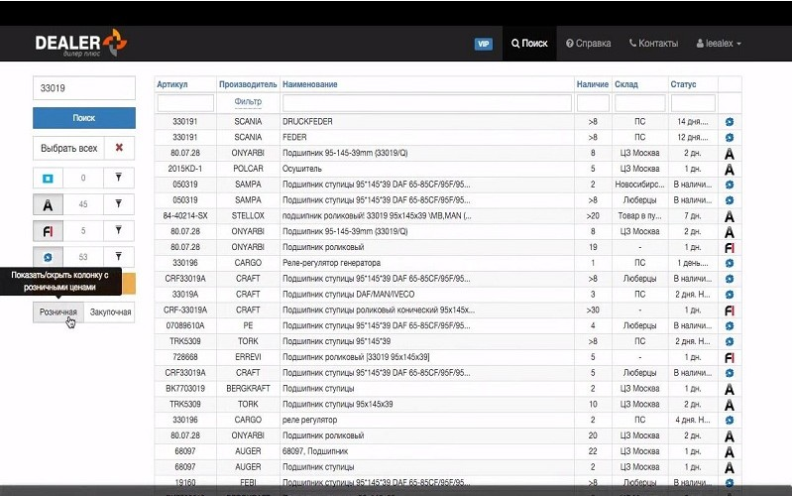This screenshot has width=792, height=496.
Task: Click filter funnel next to count 0
Action: coord(119,178)
